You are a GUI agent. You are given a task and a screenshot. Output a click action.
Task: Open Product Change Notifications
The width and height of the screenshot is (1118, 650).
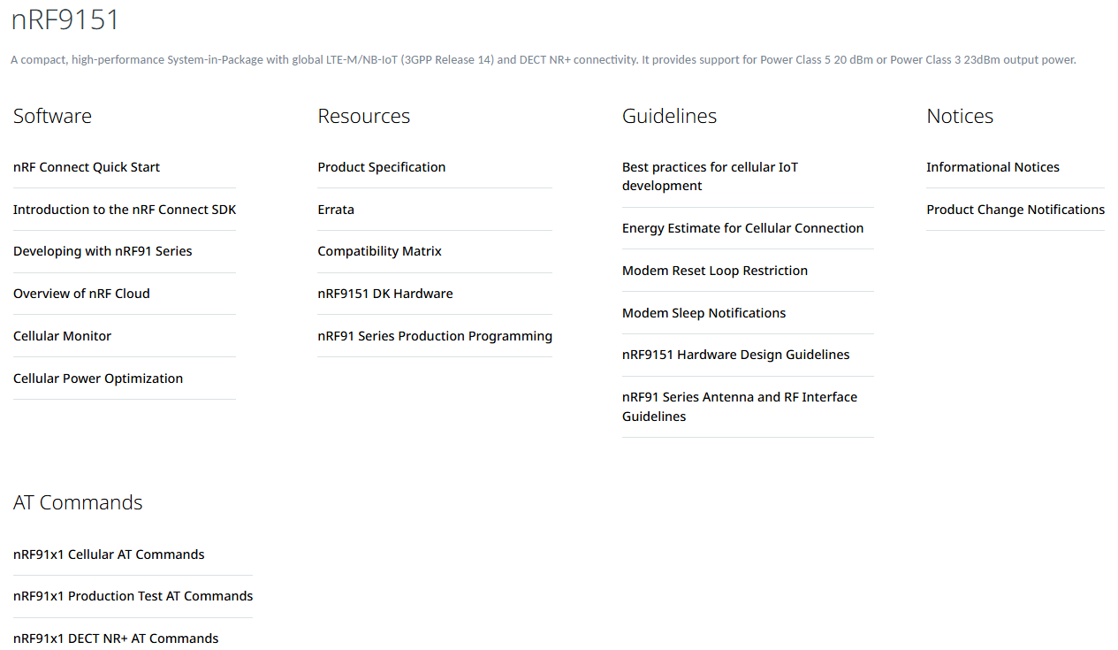click(x=1015, y=210)
